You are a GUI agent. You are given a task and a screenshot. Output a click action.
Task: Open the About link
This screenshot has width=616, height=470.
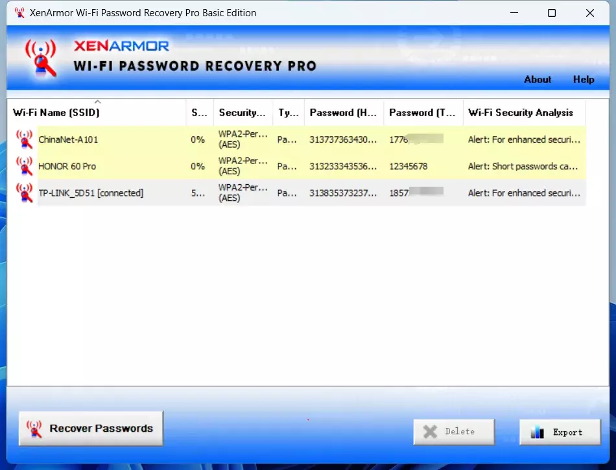538,79
